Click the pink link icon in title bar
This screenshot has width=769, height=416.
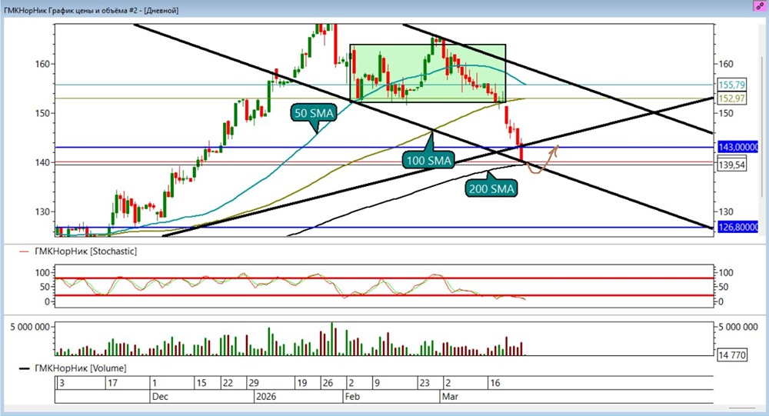click(x=760, y=6)
